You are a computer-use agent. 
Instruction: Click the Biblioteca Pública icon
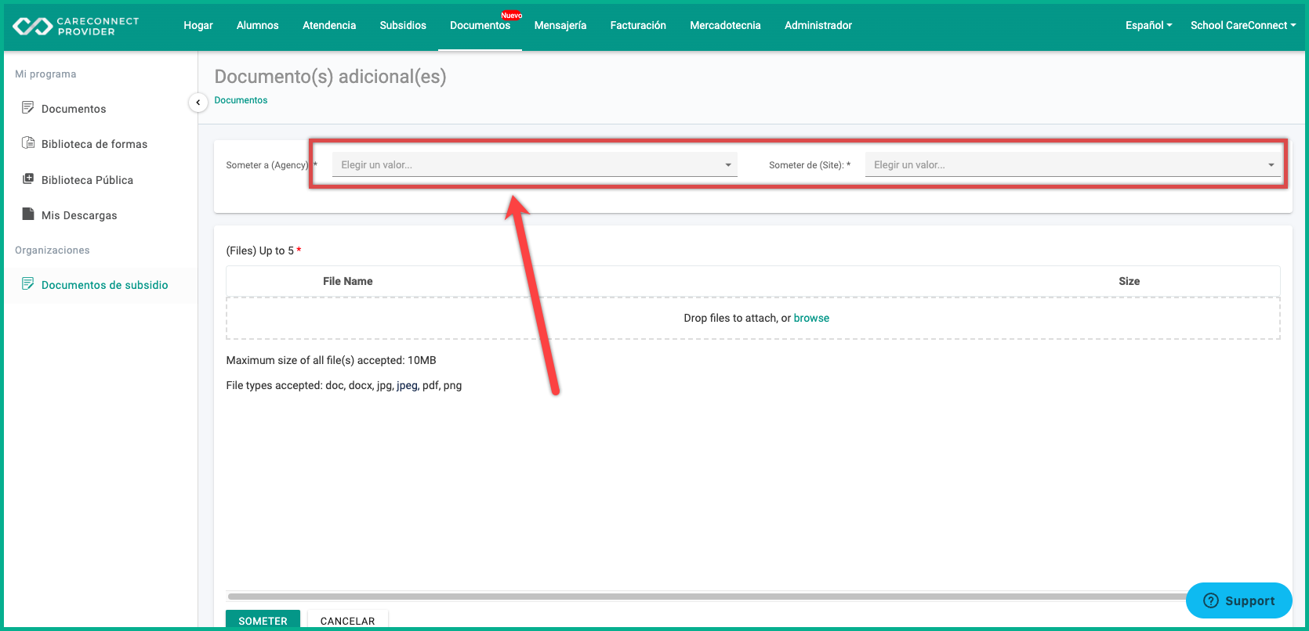[x=28, y=178]
